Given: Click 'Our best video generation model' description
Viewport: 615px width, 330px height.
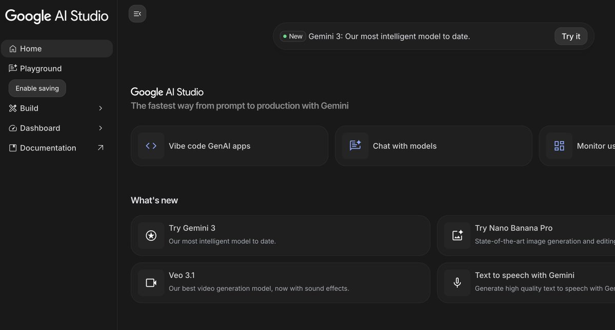Looking at the screenshot, I should (x=259, y=288).
